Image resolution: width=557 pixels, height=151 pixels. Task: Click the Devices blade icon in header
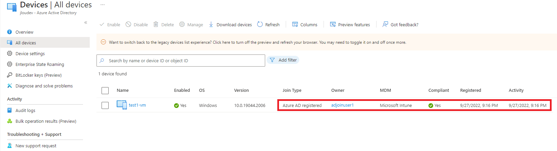coord(12,7)
